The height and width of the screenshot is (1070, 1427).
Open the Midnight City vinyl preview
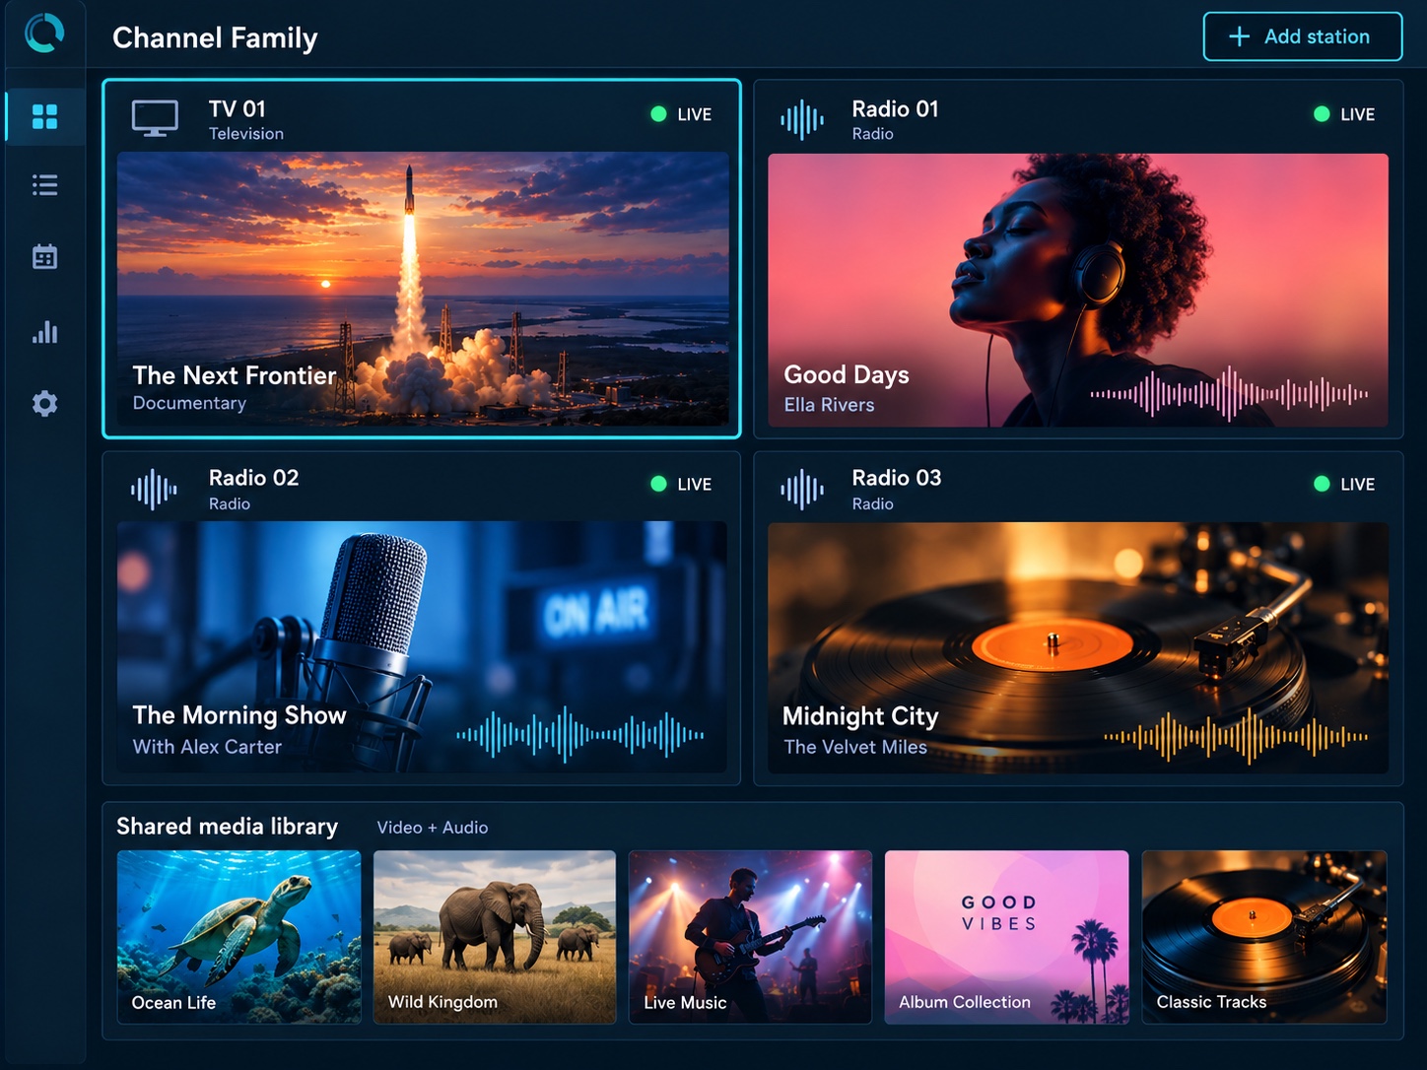coord(1078,647)
